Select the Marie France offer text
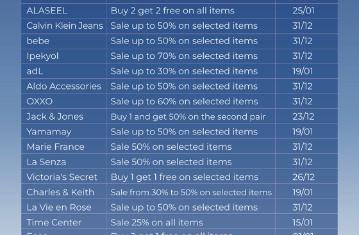 click(x=171, y=147)
